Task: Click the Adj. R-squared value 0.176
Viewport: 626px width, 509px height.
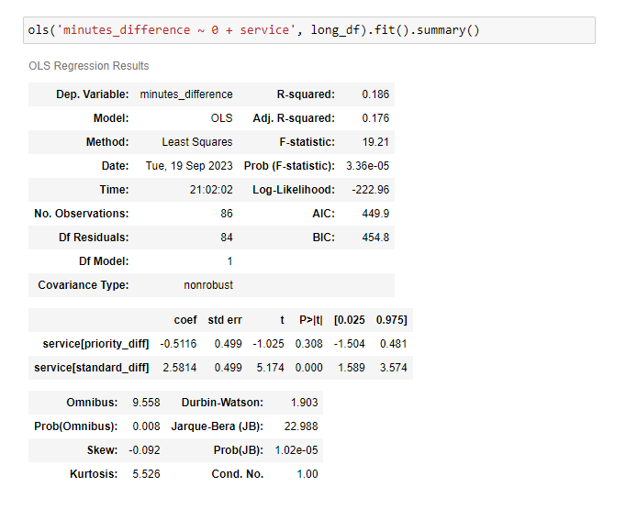Action: 375,118
